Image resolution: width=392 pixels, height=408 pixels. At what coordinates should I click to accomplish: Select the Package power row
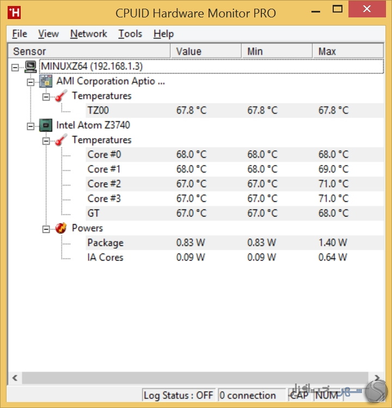(235, 243)
